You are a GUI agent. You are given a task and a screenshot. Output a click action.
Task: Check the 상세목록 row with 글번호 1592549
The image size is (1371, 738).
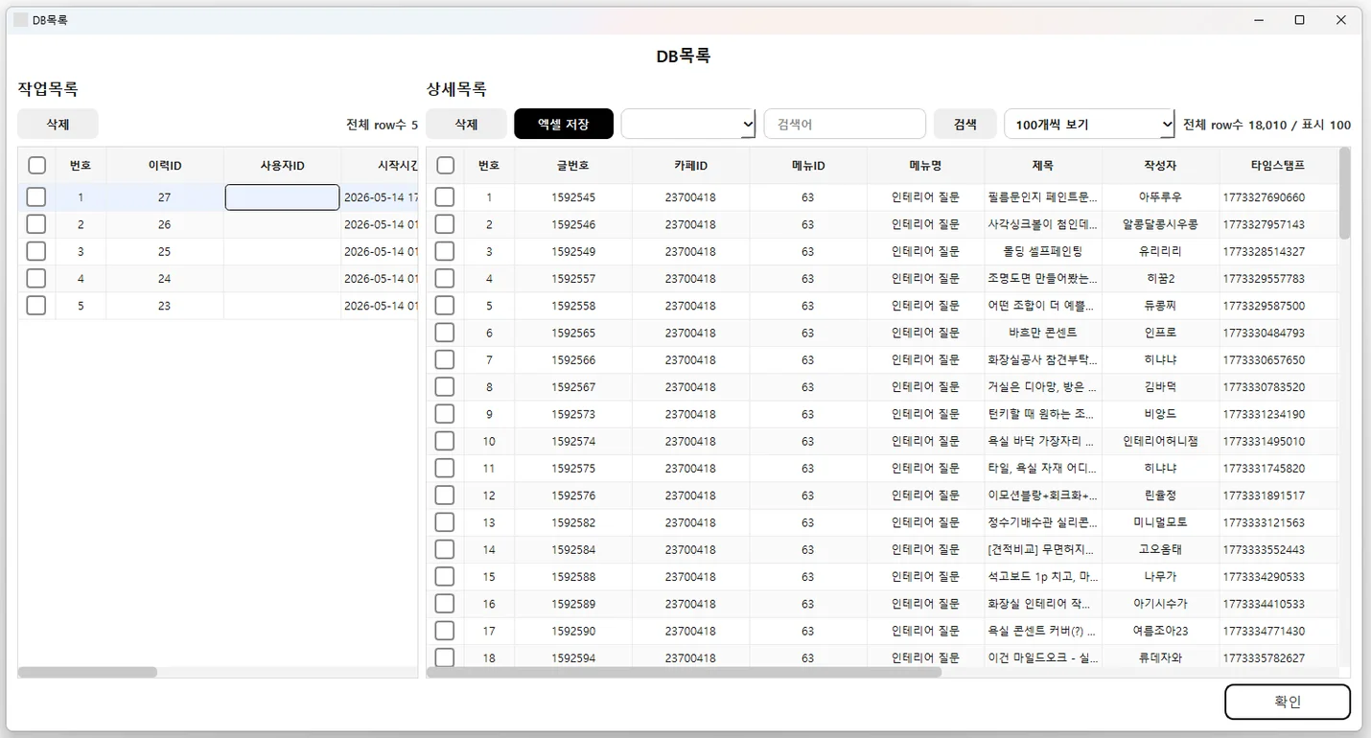pyautogui.click(x=445, y=251)
